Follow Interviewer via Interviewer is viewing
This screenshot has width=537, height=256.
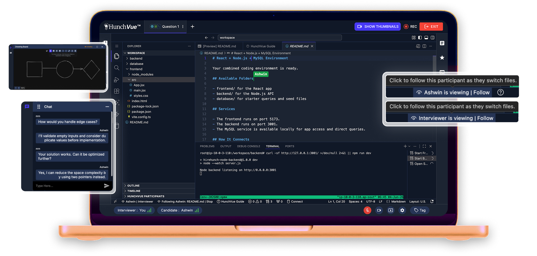click(452, 118)
